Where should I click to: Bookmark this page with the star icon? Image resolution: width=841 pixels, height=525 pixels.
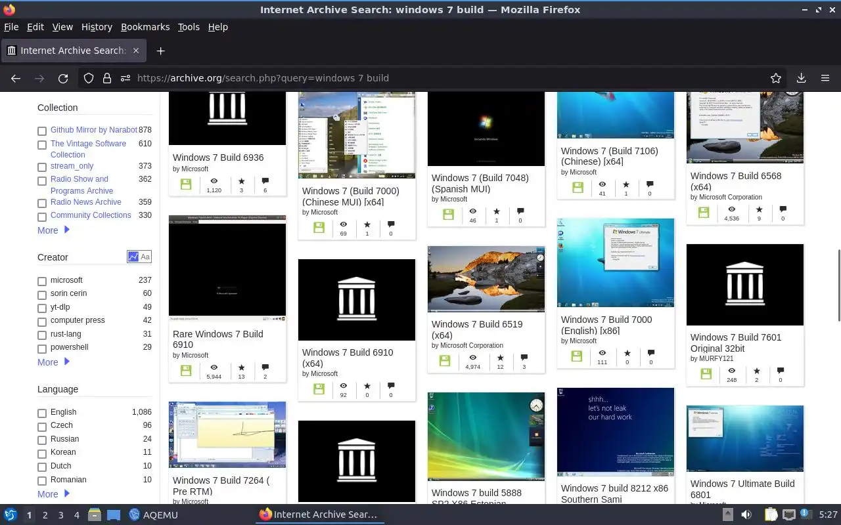pyautogui.click(x=776, y=78)
